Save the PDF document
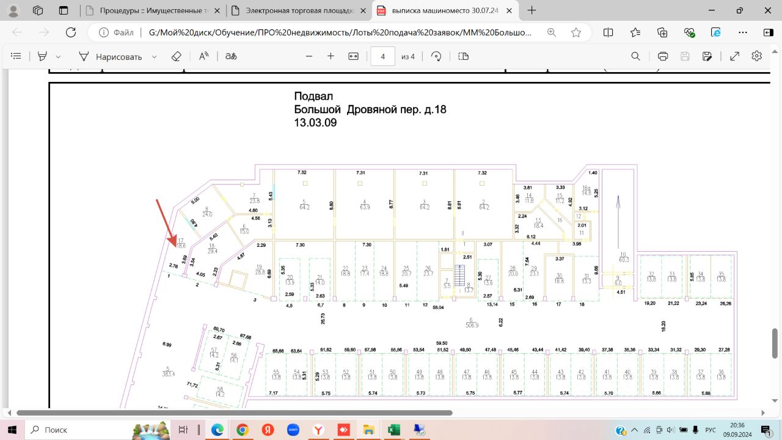 click(685, 56)
